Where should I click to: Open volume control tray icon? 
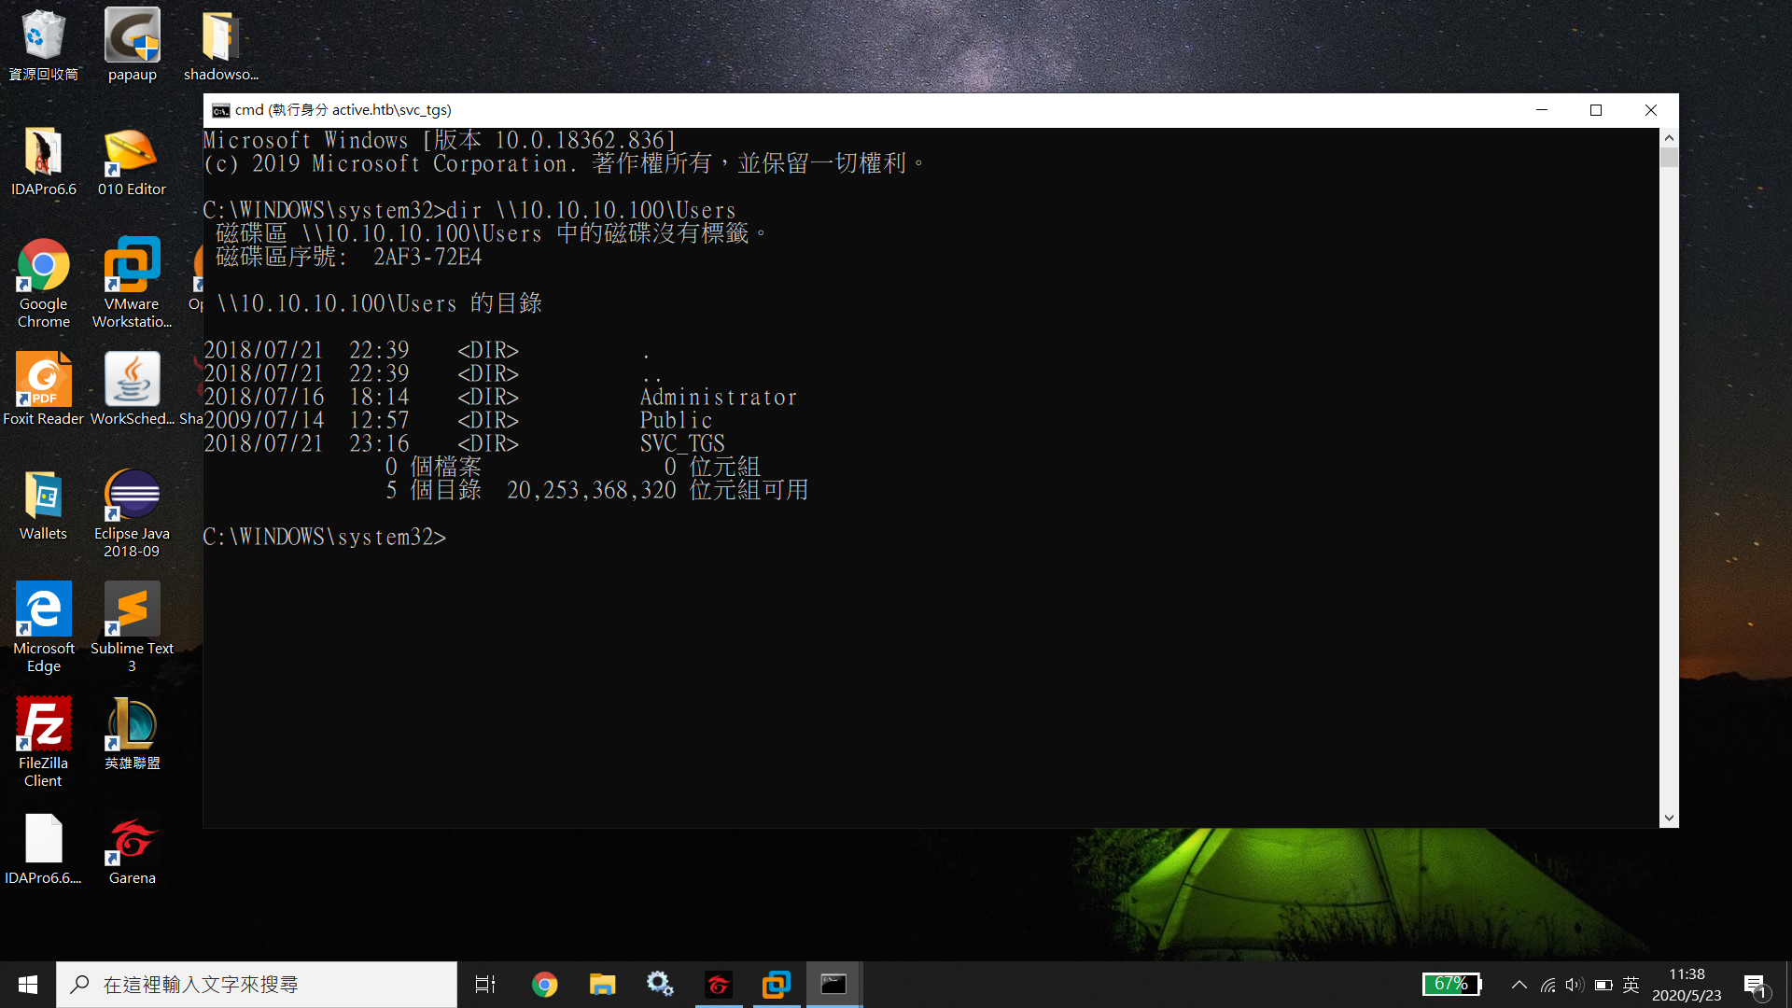tap(1575, 985)
